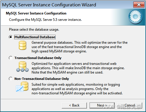The height and width of the screenshot is (112, 146).
Task: Go to the previous page with Back
Action: click(x=74, y=105)
